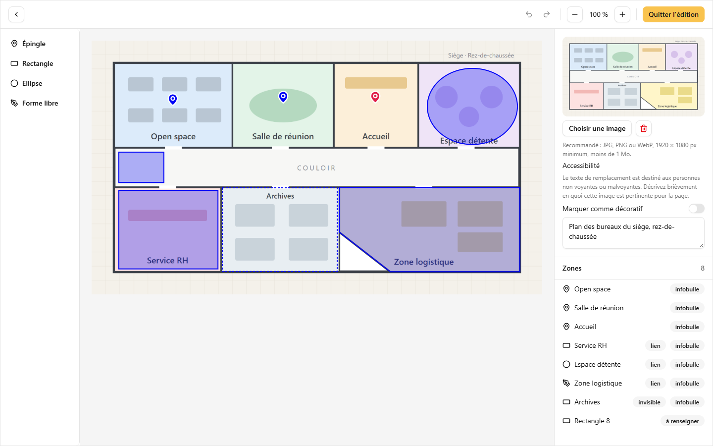Image resolution: width=713 pixels, height=446 pixels.
Task: Select the Ellipse tool
Action: pos(40,83)
